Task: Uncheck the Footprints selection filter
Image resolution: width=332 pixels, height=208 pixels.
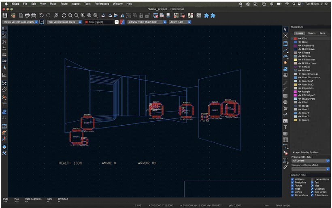Action: (x=293, y=182)
